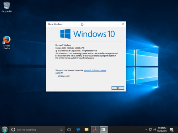Select the Mozilla Firefox desktop shortcut
The image size is (178, 133).
click(x=7, y=43)
